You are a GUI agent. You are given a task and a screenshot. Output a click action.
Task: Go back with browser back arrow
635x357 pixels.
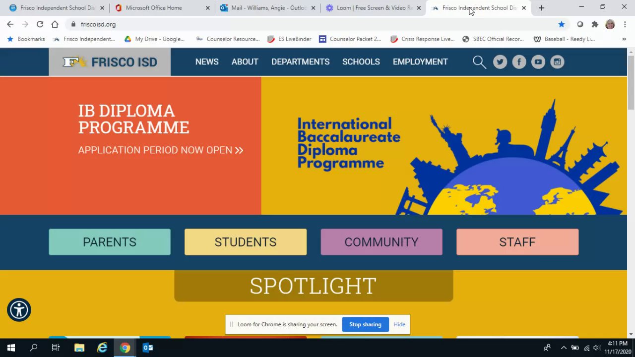tap(10, 24)
